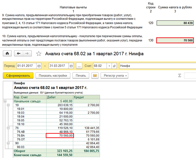196x158 pixels.
Task: Select 76.ВА credit value 70 560,00
Action: [86, 136]
